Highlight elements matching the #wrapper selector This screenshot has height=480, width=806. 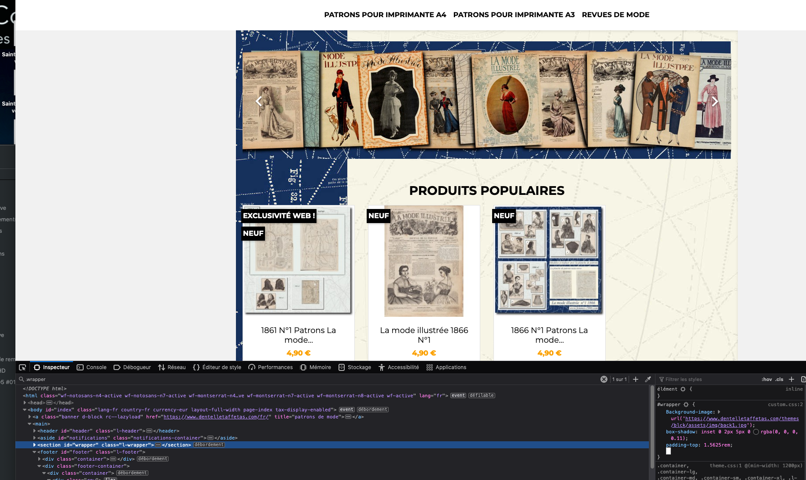686,404
